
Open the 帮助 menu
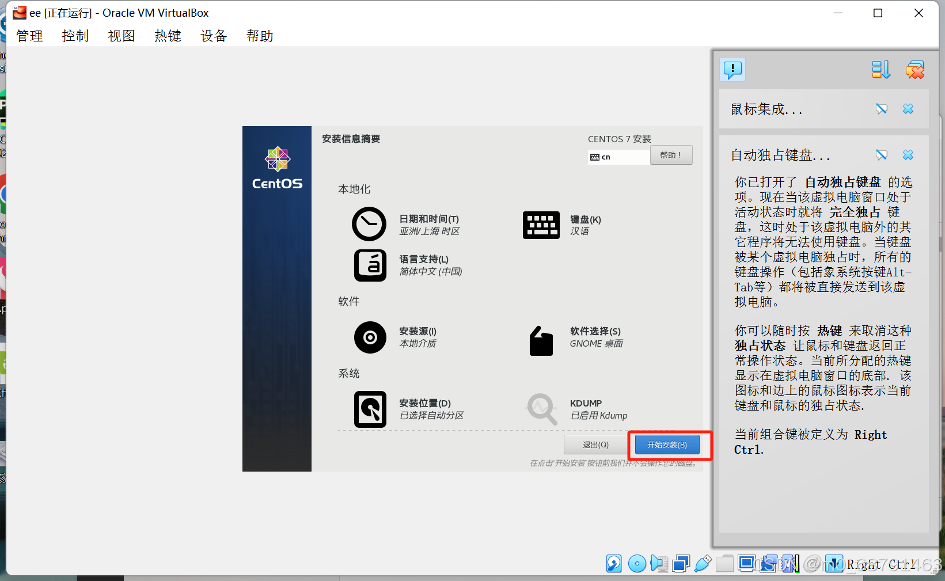pyautogui.click(x=260, y=36)
